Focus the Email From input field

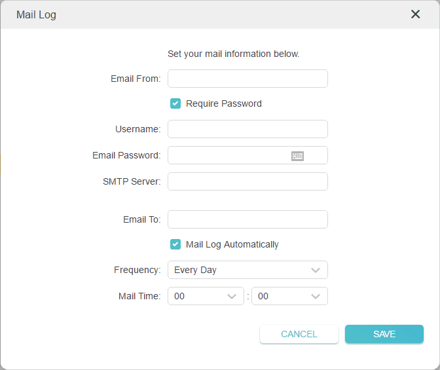click(x=247, y=79)
